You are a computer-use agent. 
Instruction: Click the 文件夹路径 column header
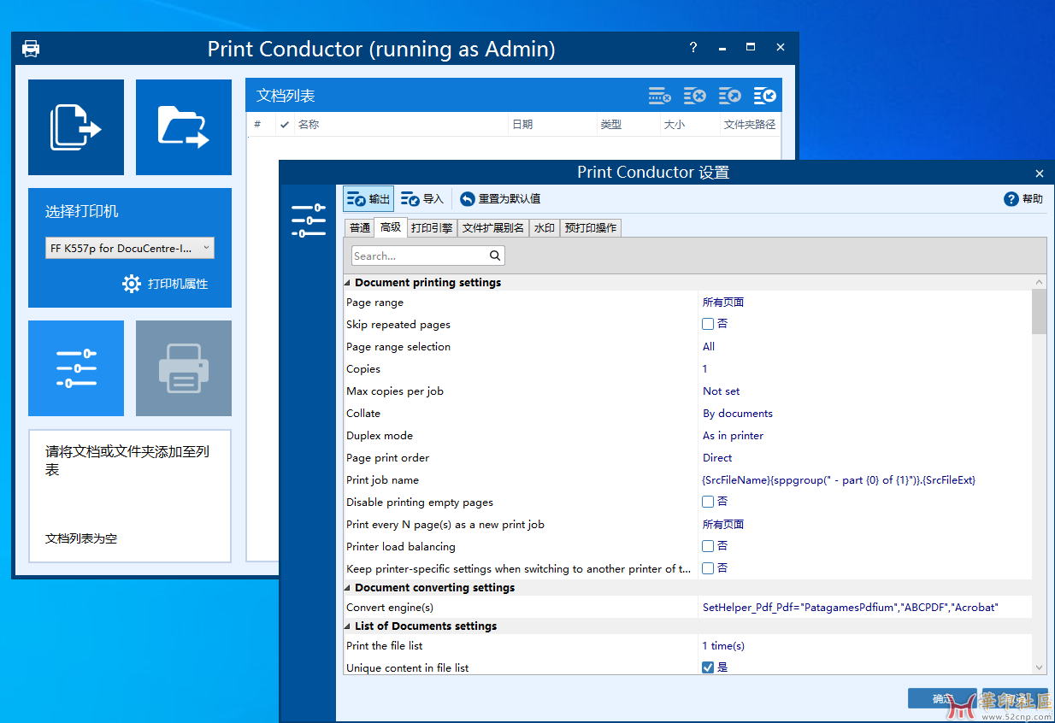tap(750, 124)
